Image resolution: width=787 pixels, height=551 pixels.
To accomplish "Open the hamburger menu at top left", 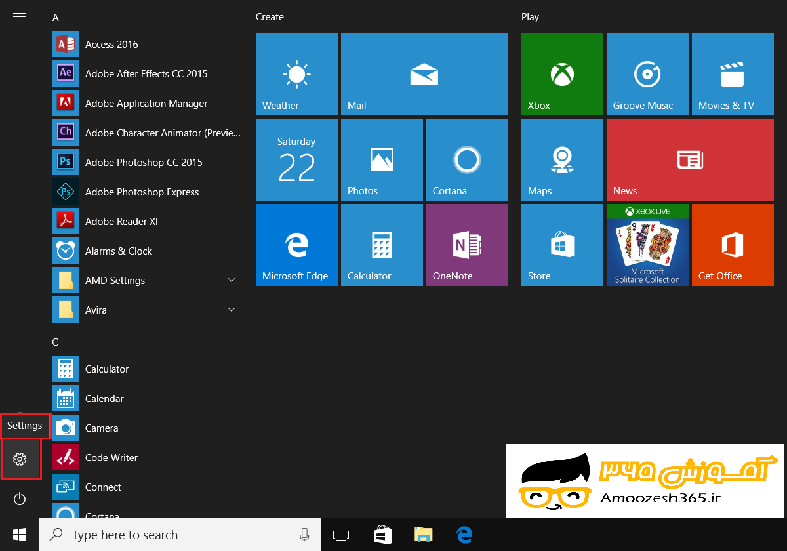I will click(20, 16).
